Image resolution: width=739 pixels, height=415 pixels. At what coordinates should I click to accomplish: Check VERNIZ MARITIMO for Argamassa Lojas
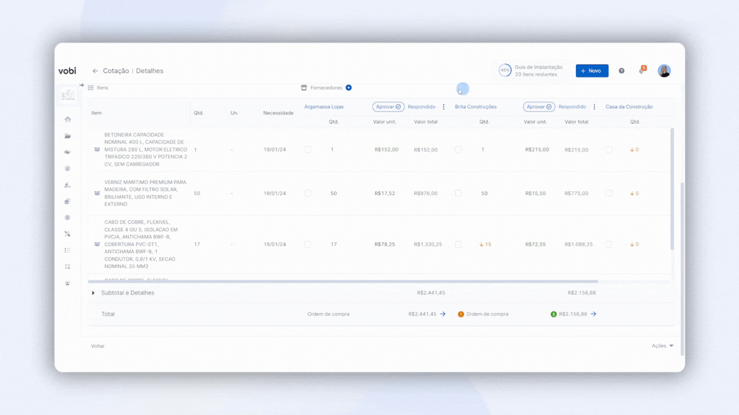coord(308,193)
